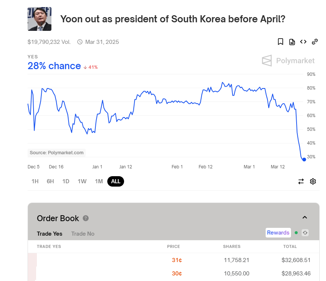Select the 1H chart range
Screen dimensions: 326x281
click(x=35, y=181)
